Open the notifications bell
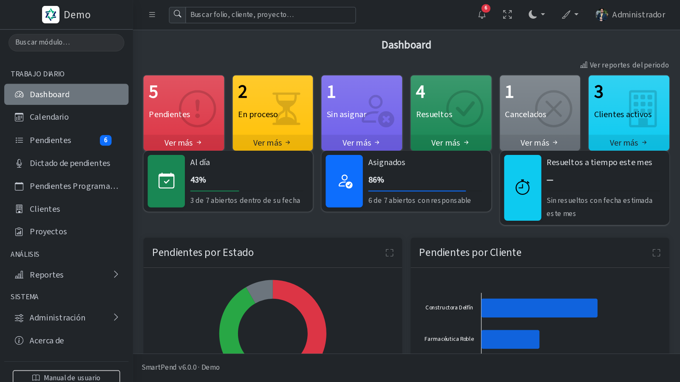This screenshot has height=382, width=680. [x=482, y=15]
